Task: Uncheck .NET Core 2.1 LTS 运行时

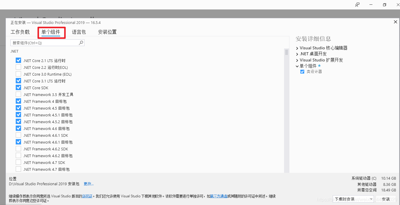Action: (18, 61)
